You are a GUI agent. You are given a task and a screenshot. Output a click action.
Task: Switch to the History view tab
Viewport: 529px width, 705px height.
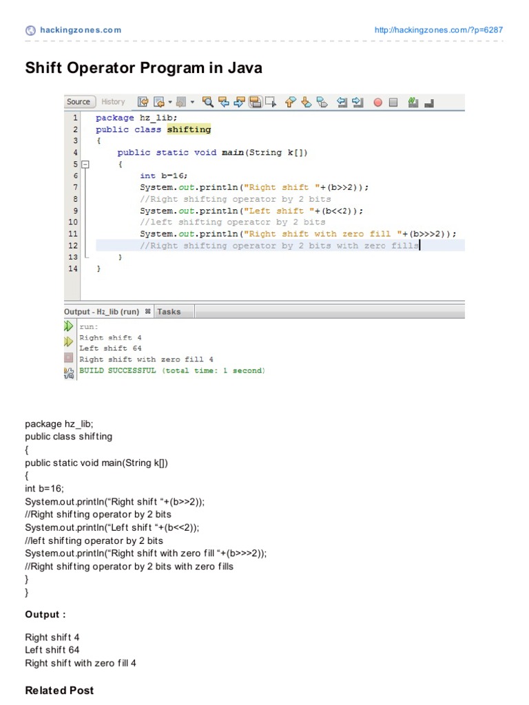click(x=113, y=102)
